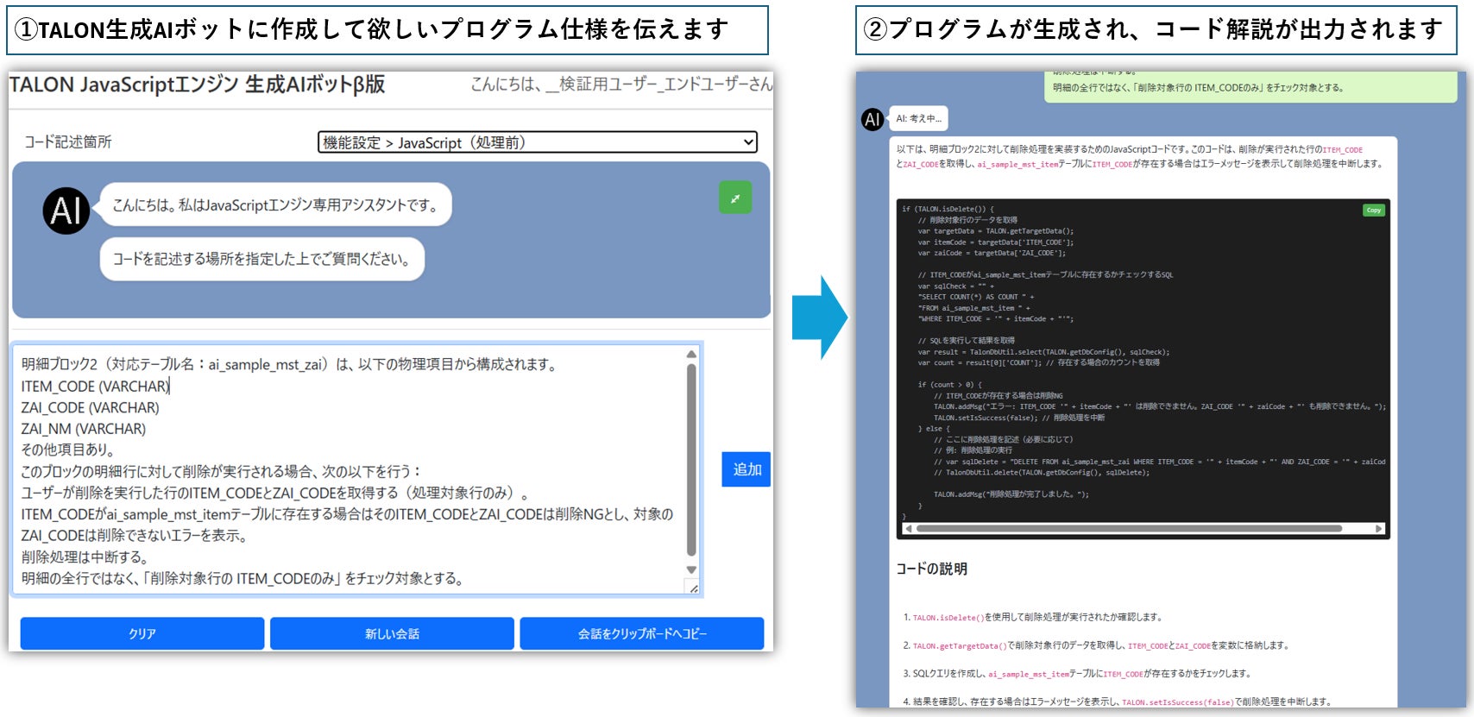Image resolution: width=1474 pixels, height=717 pixels.
Task: Click the 'AI: 考え中...' status bubble
Action: pos(918,118)
